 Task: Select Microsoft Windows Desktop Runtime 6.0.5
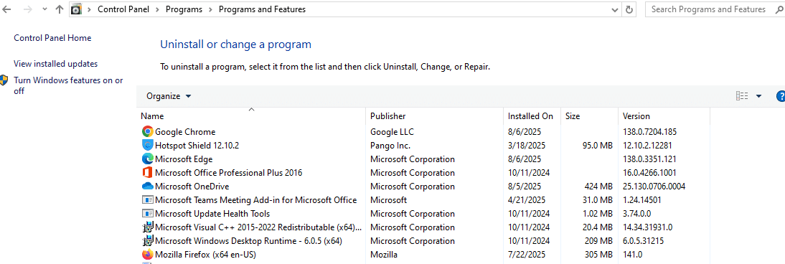[x=249, y=240]
